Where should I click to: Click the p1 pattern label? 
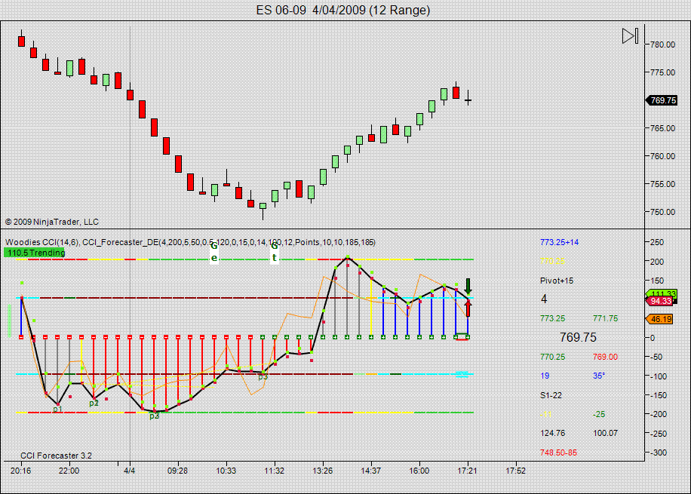pyautogui.click(x=57, y=410)
